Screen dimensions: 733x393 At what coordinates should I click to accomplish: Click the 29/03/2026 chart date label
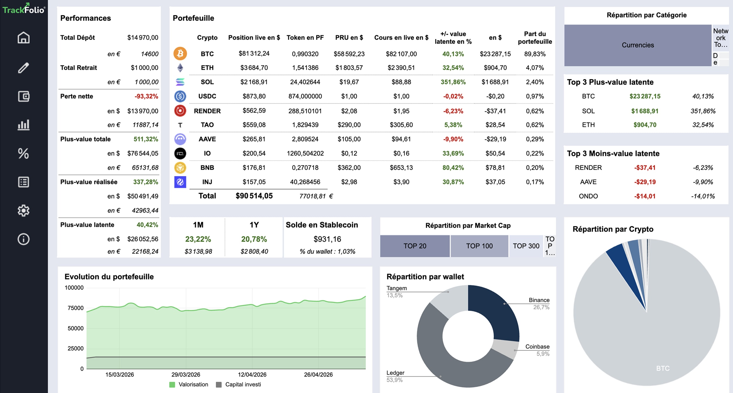click(x=186, y=375)
